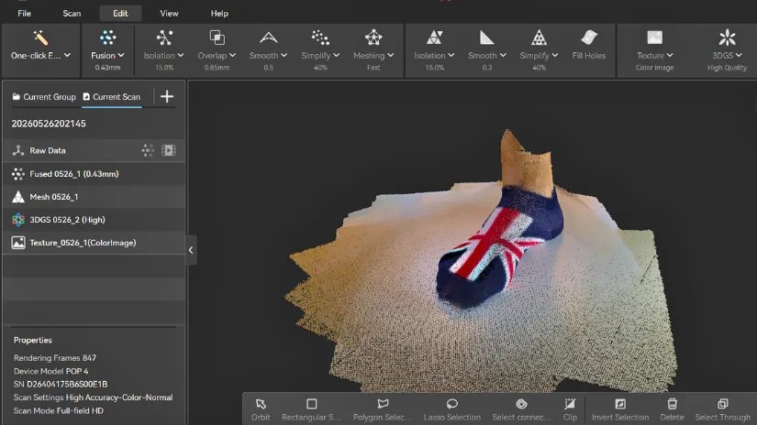757x425 pixels.
Task: Open the File menu
Action: pos(24,14)
